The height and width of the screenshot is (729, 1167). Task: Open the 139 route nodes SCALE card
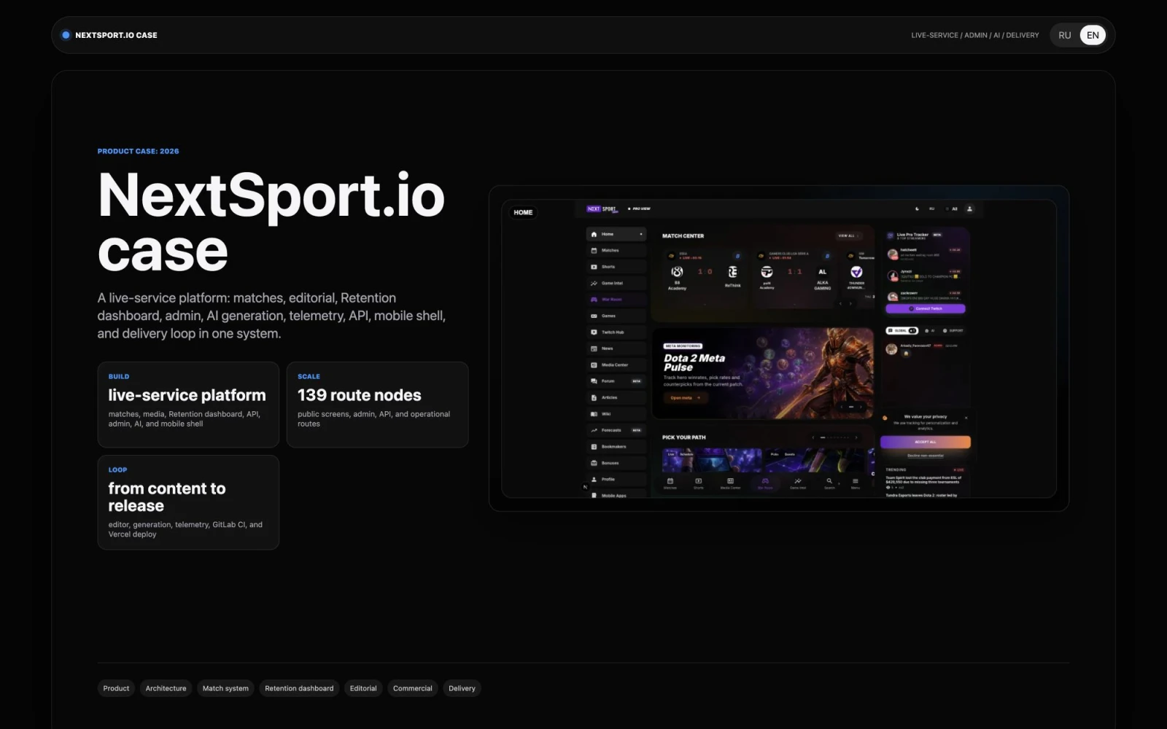(x=377, y=405)
